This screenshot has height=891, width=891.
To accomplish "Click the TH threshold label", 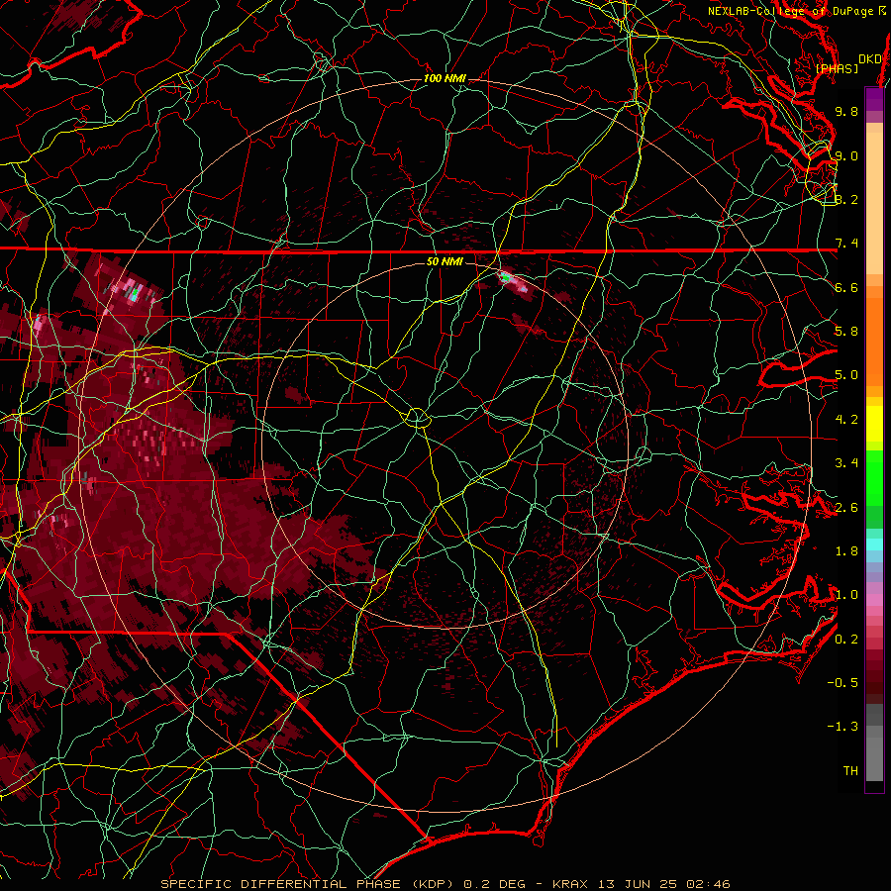I will (850, 771).
